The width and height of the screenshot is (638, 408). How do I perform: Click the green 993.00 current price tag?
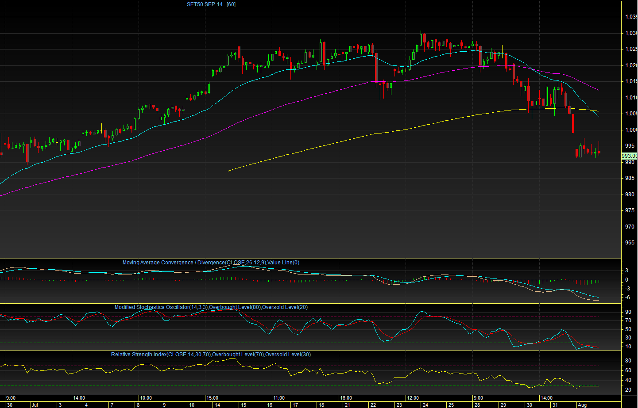630,156
